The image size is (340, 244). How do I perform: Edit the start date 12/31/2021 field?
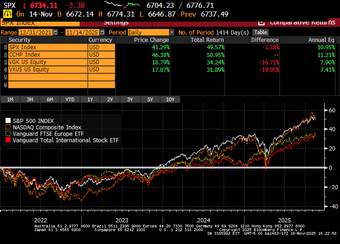click(x=36, y=32)
